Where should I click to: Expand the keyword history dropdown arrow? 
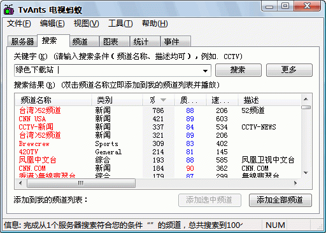pos(205,70)
